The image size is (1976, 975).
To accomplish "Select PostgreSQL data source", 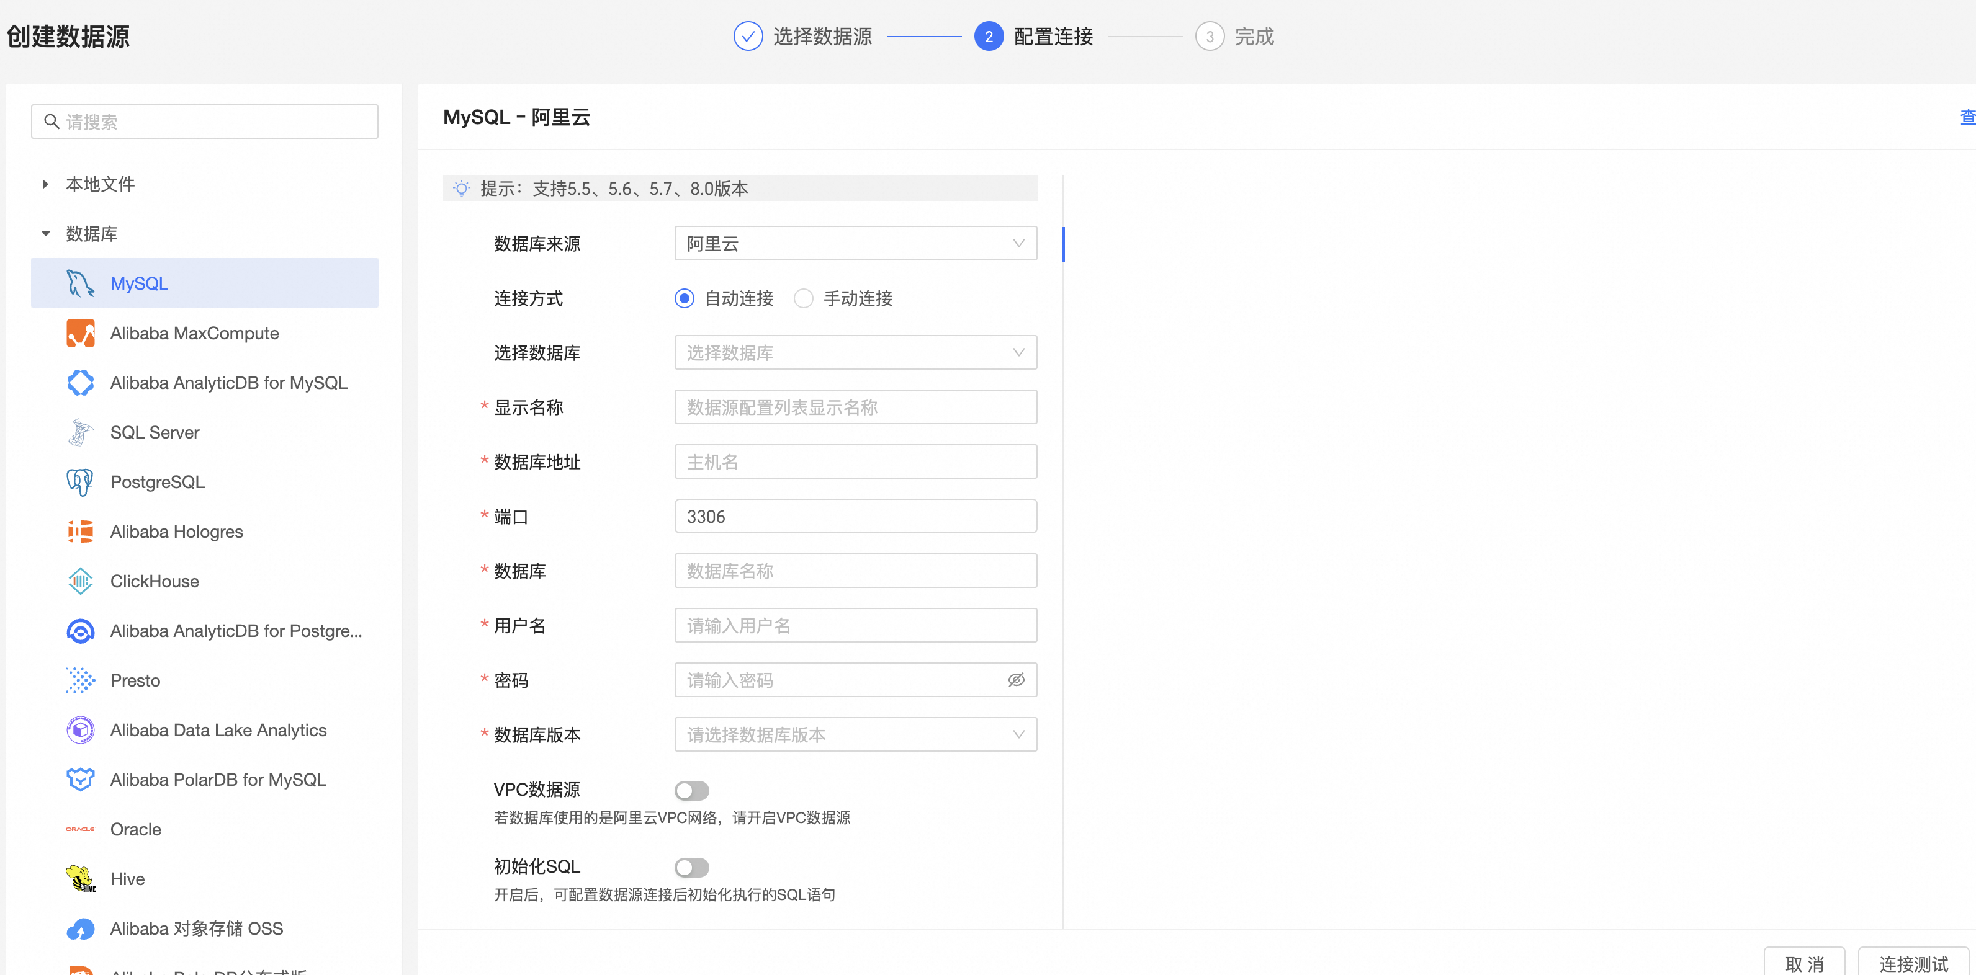I will click(x=204, y=482).
